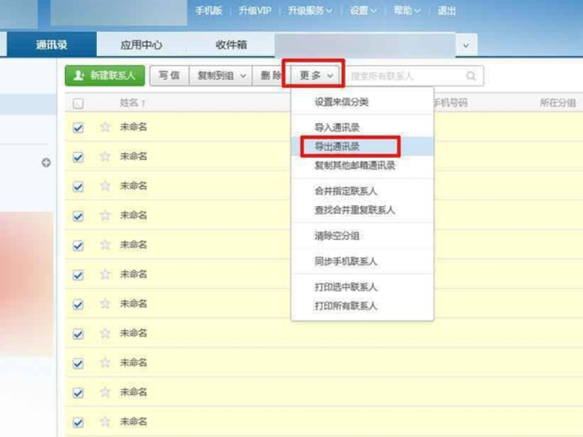Uncheck the second 未命名 contact
This screenshot has width=583, height=437.
(x=78, y=156)
